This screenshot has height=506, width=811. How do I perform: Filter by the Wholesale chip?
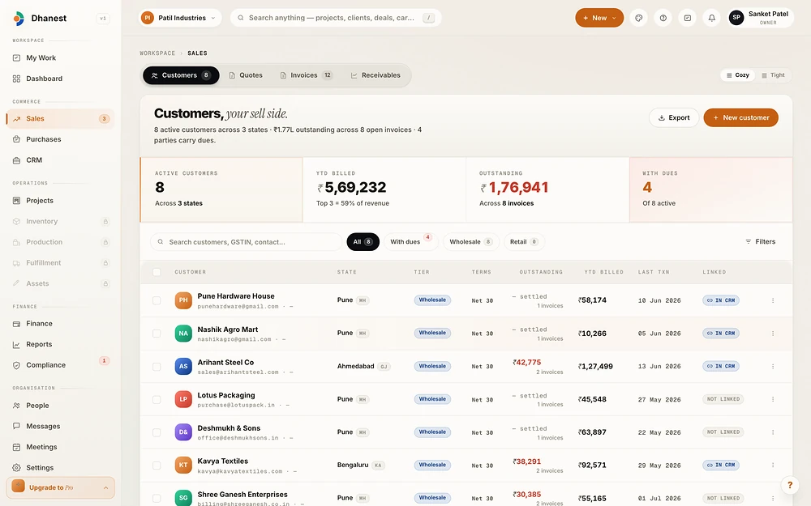470,241
